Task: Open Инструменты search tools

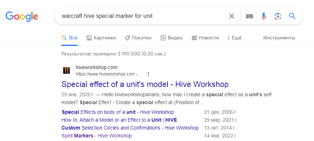Action: pyautogui.click(x=279, y=38)
